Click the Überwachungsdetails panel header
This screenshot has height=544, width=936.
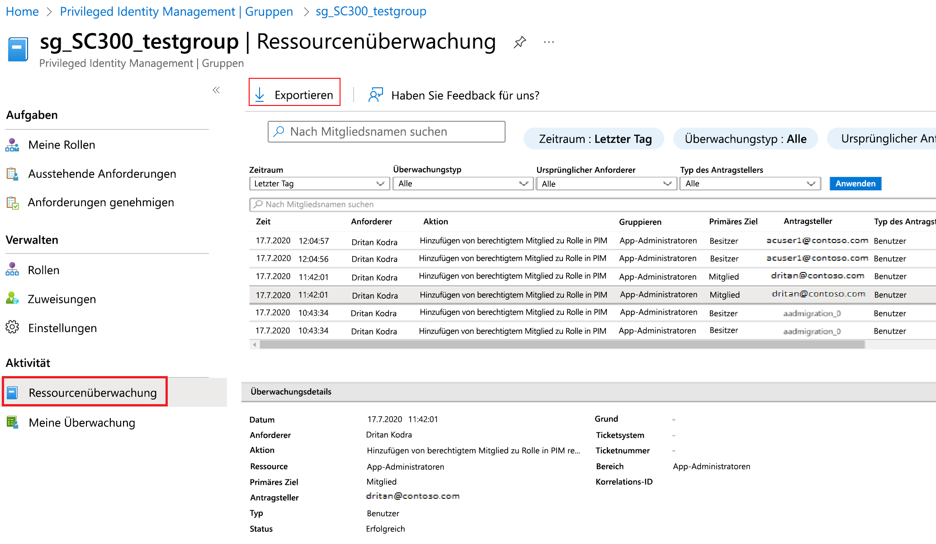click(588, 391)
